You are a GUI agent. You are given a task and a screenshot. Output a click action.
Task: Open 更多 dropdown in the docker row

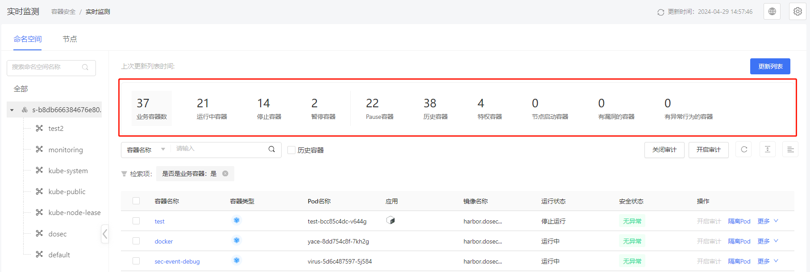coord(768,241)
